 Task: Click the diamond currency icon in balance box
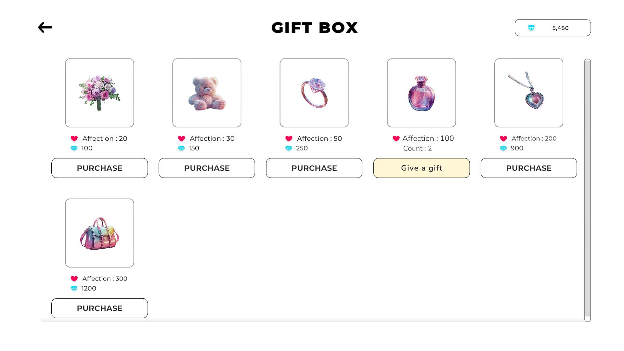531,28
